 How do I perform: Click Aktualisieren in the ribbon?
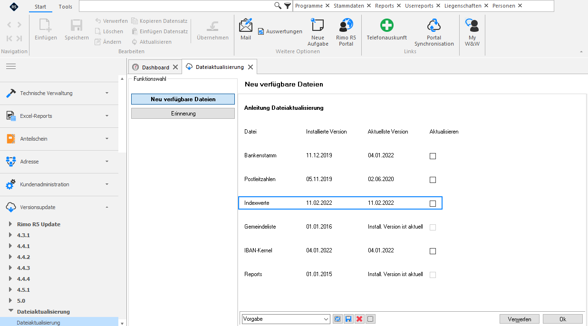coord(151,42)
